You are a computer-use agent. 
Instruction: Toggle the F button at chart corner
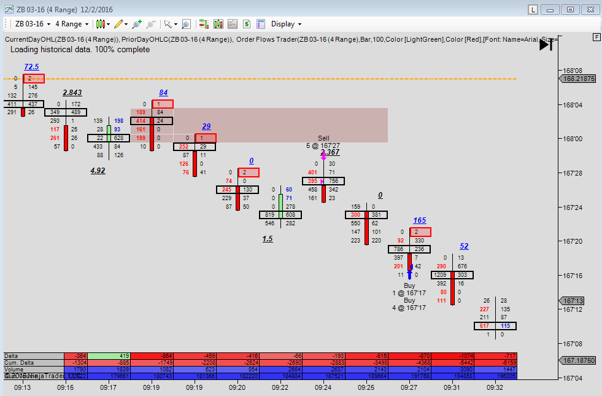click(596, 37)
